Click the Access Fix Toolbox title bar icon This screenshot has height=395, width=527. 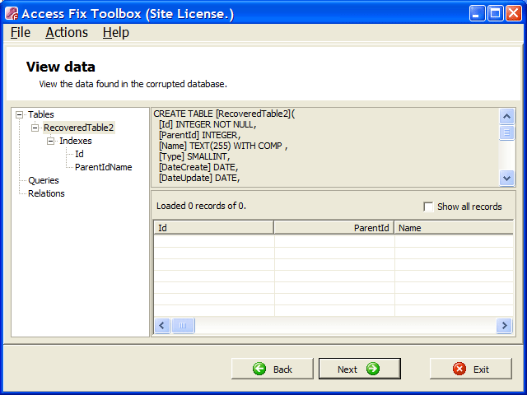coord(12,13)
